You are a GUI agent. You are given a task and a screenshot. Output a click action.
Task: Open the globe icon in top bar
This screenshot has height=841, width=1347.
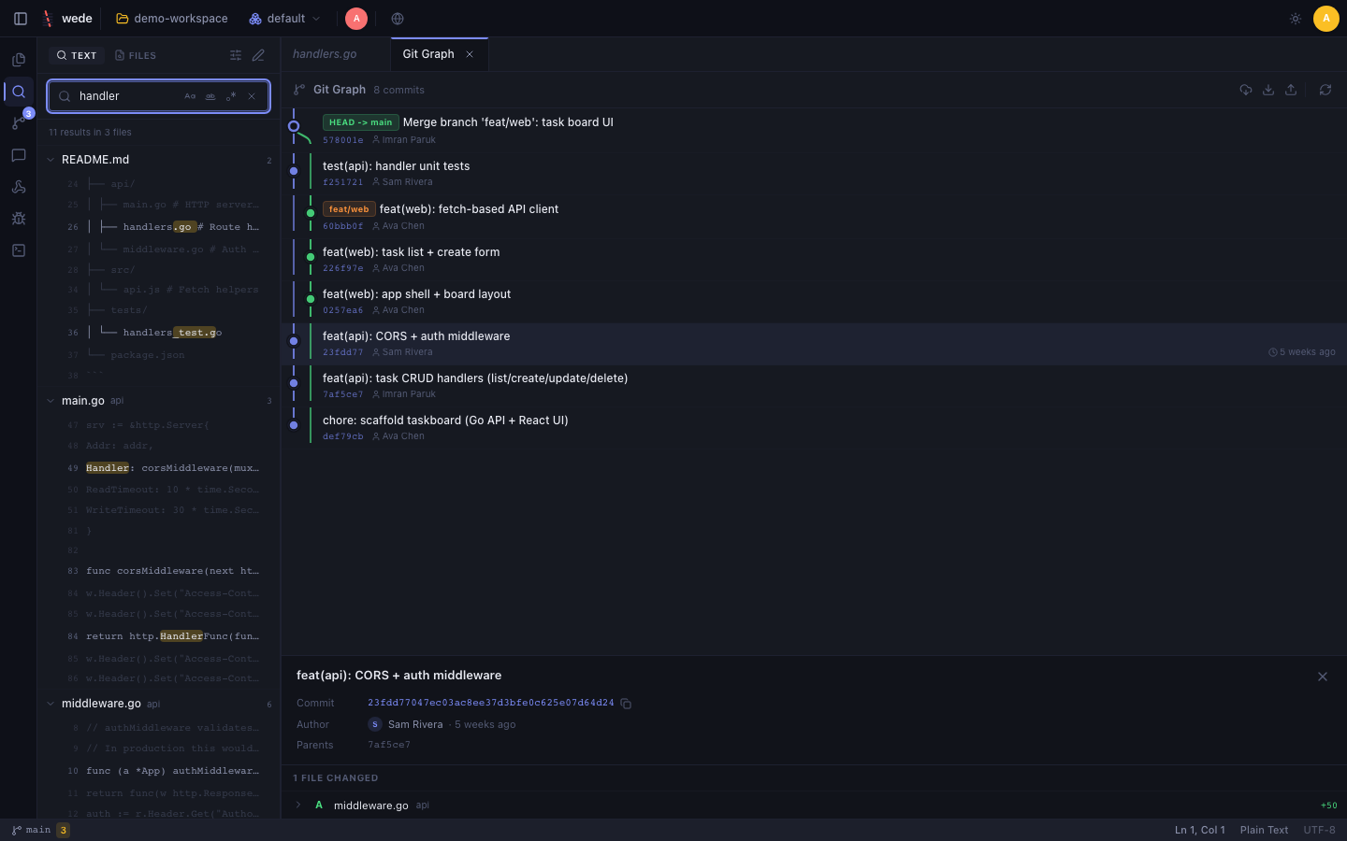click(398, 19)
